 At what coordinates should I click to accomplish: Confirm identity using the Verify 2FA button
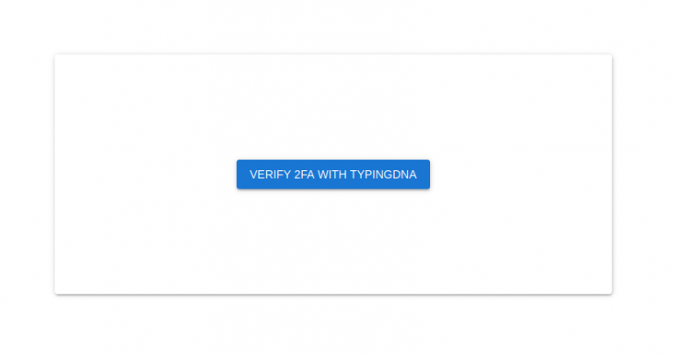pyautogui.click(x=333, y=174)
